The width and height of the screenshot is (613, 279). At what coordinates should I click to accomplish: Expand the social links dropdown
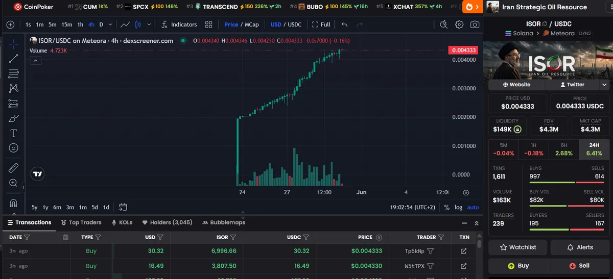point(604,85)
